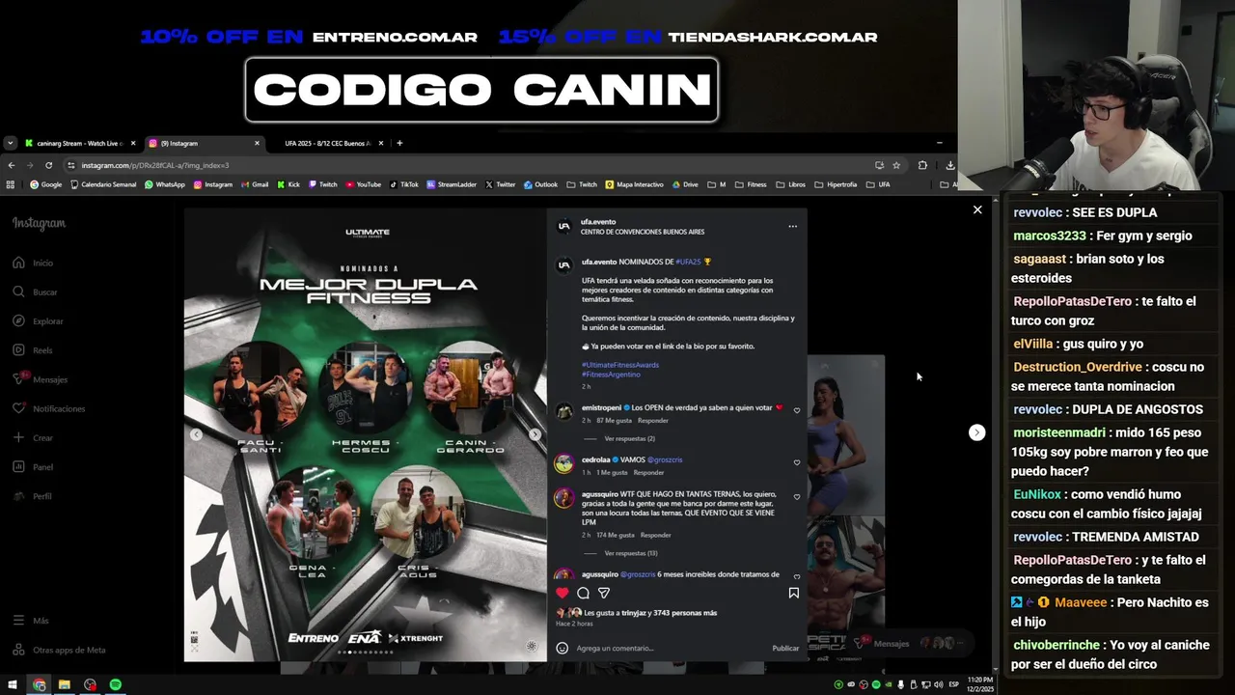Open a new browser tab
Viewport: 1235px width, 695px height.
pos(399,143)
